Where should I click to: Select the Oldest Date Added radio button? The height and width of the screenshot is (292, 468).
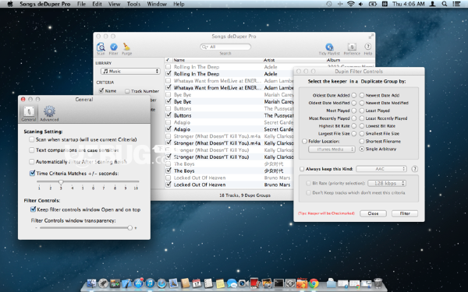[353, 95]
